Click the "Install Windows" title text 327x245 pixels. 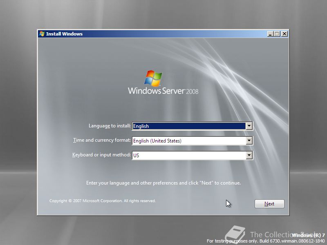(64, 34)
